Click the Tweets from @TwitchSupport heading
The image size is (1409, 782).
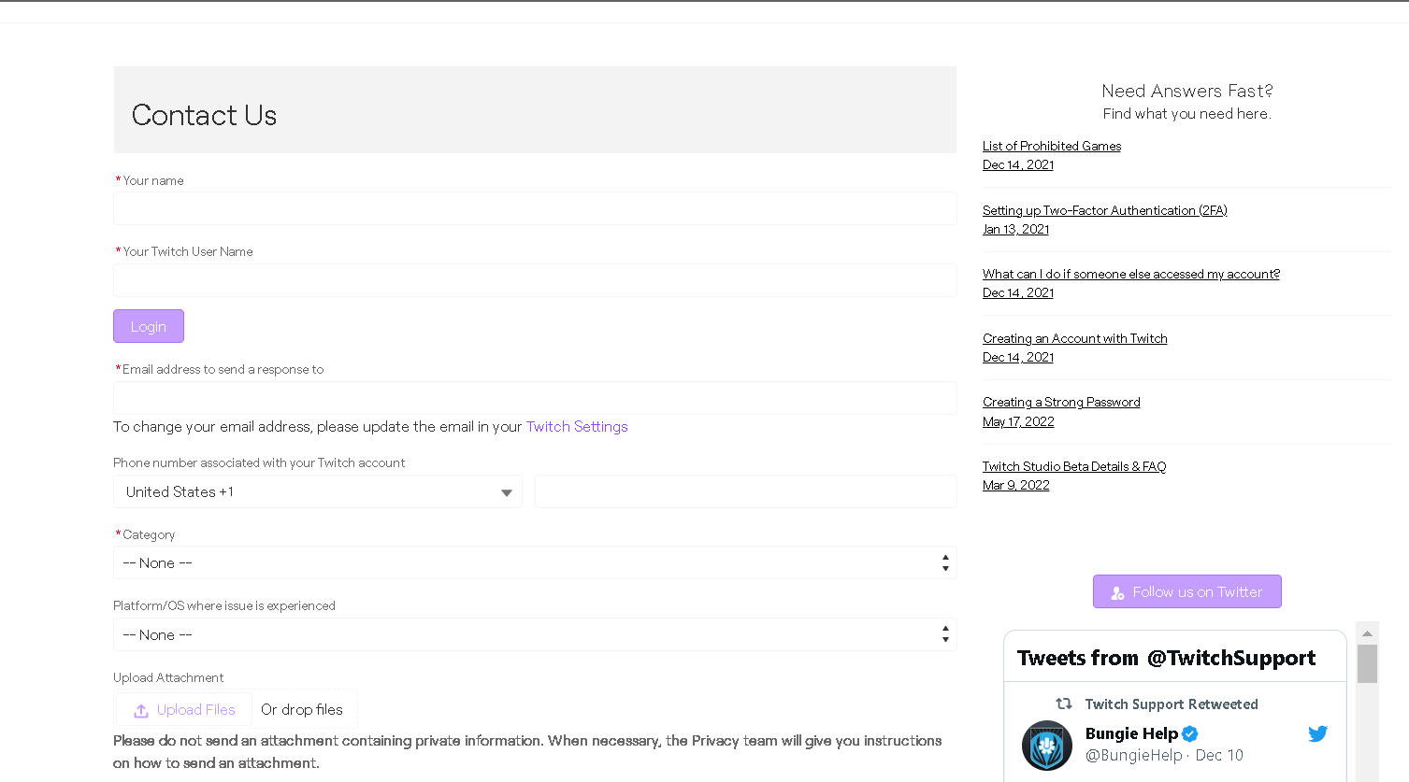tap(1166, 658)
